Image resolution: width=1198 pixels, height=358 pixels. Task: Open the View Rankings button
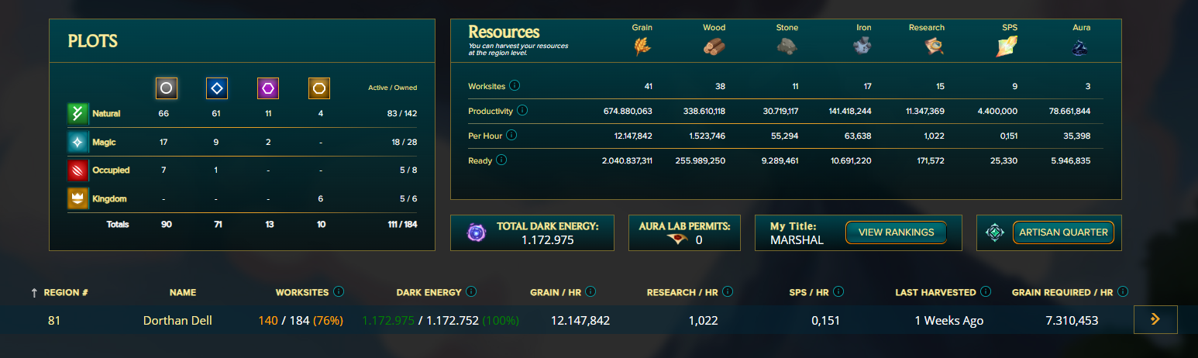896,232
